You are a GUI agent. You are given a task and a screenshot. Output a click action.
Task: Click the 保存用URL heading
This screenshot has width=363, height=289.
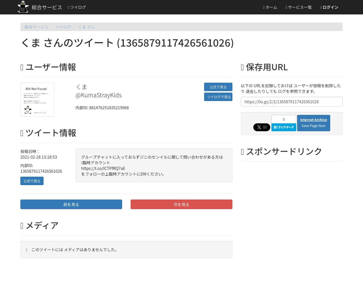pyautogui.click(x=264, y=67)
